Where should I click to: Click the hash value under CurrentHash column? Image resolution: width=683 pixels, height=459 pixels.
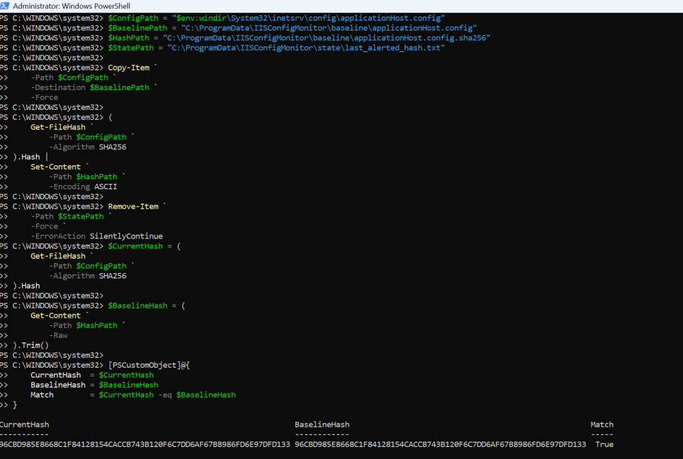coord(145,444)
